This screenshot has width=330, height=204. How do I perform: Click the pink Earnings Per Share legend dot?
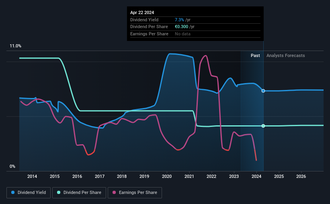tap(114, 192)
